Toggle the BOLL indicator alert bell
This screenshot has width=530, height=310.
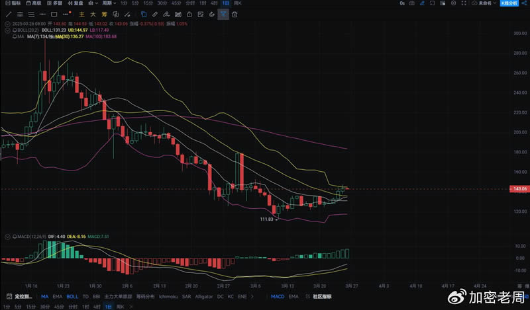15,30
